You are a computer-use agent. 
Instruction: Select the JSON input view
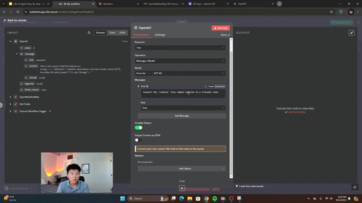click(x=122, y=33)
